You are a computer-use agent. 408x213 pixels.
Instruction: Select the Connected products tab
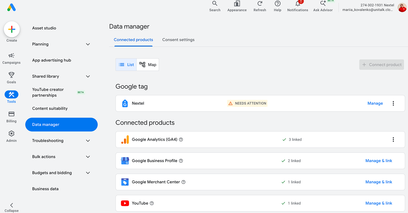coord(133,40)
